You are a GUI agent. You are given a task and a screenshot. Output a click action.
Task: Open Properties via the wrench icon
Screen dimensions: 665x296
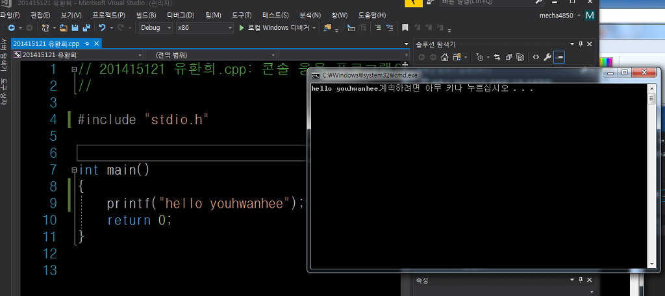pos(547,57)
